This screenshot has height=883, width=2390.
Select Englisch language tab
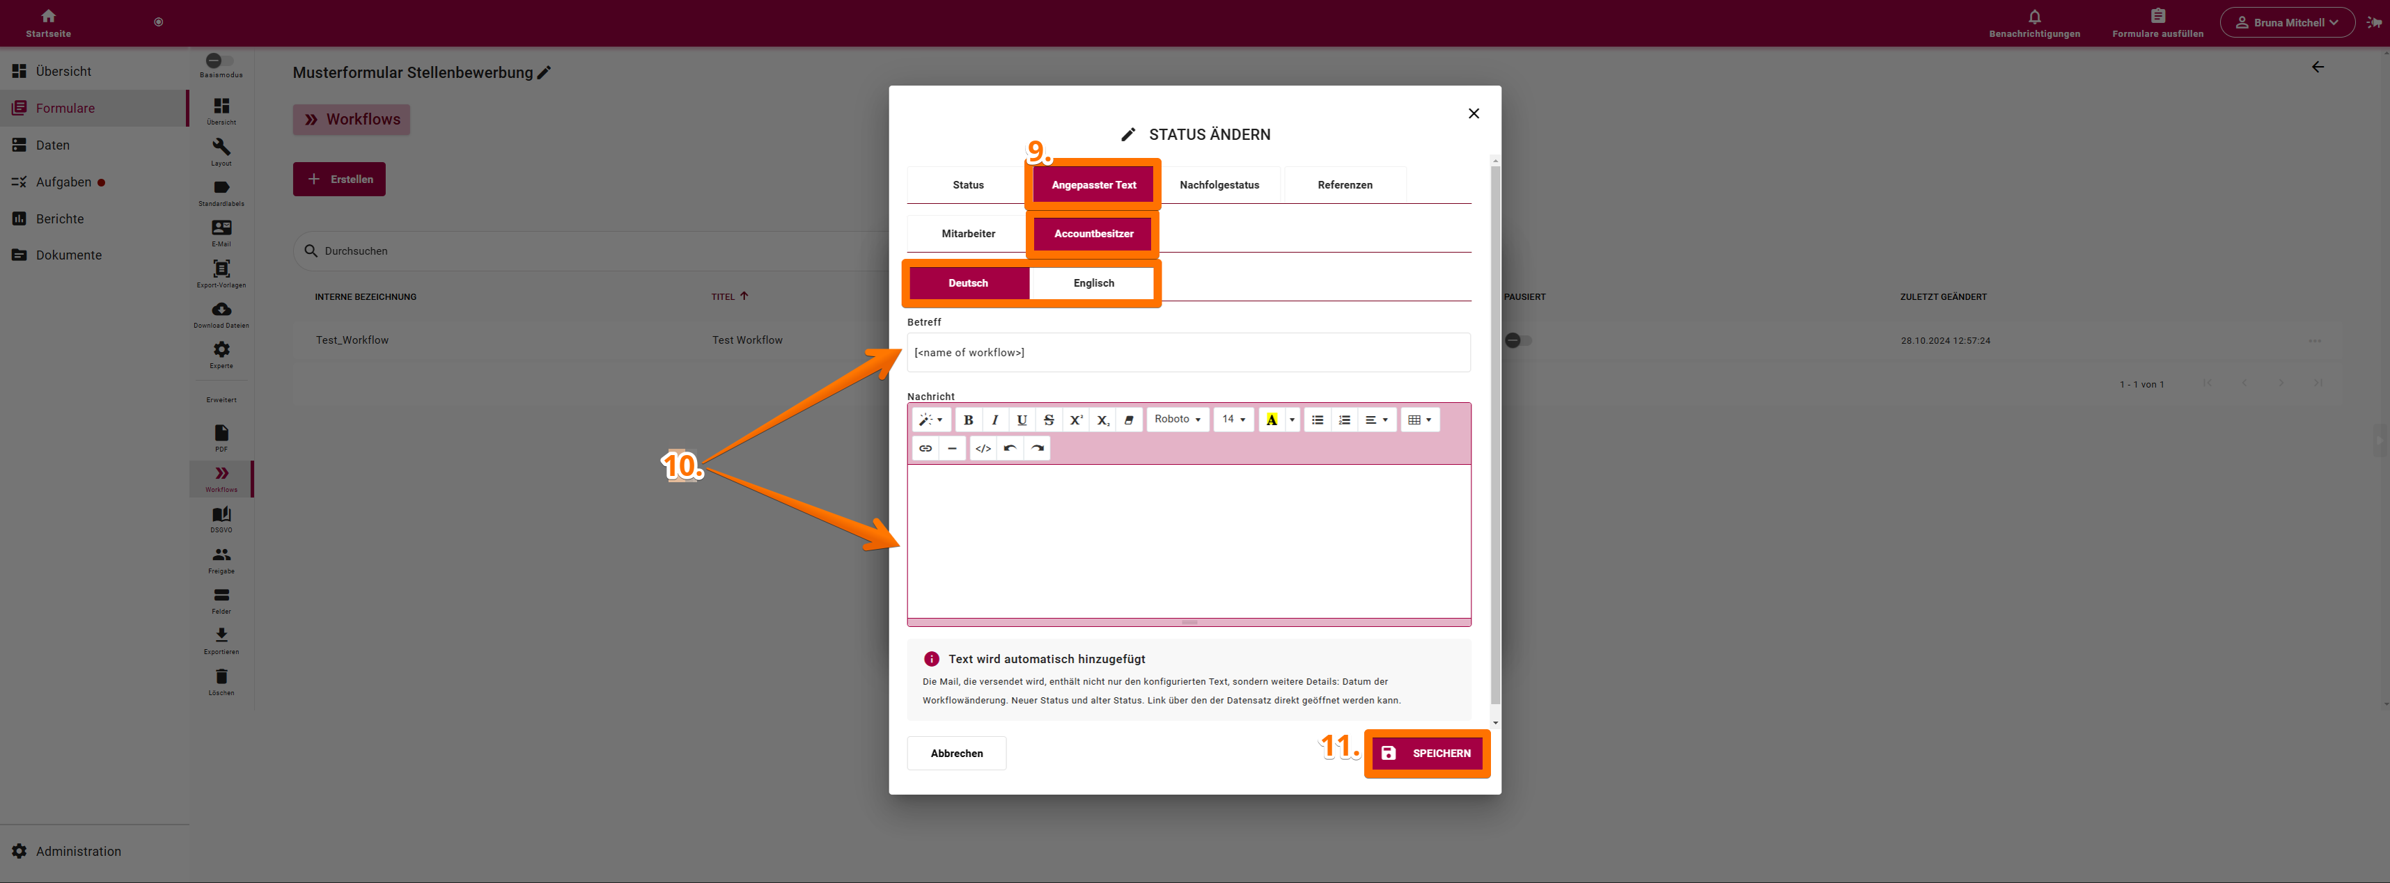[1093, 283]
